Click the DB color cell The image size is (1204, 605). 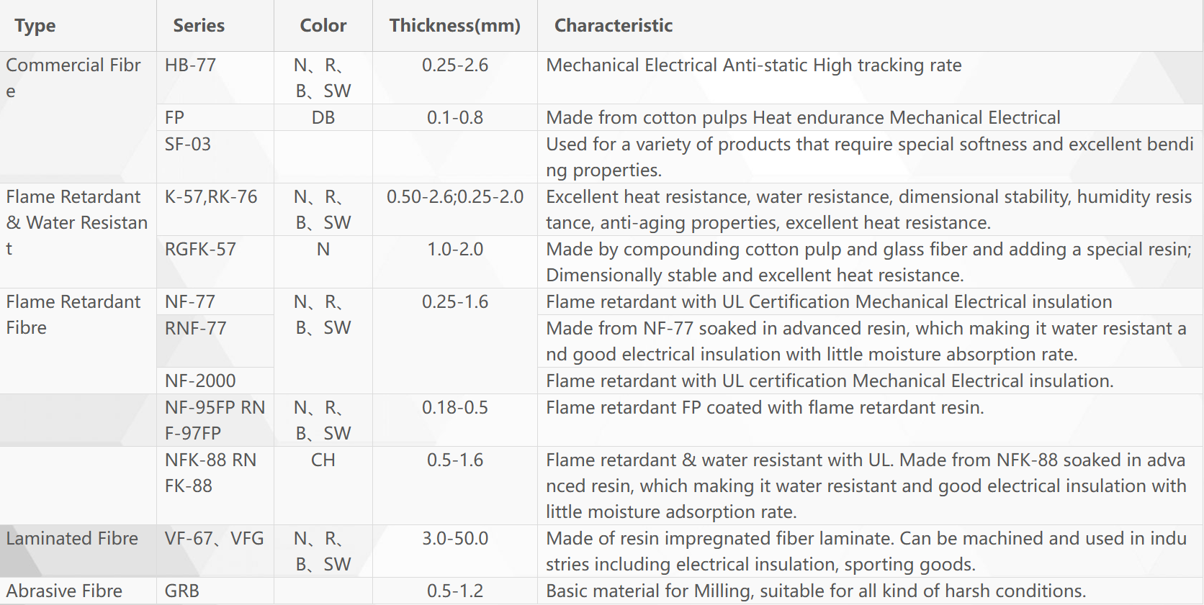[323, 117]
